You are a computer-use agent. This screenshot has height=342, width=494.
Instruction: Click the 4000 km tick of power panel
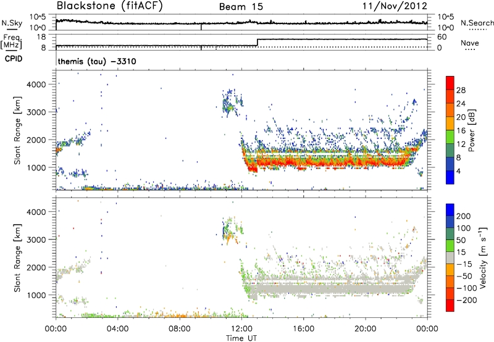[36, 85]
